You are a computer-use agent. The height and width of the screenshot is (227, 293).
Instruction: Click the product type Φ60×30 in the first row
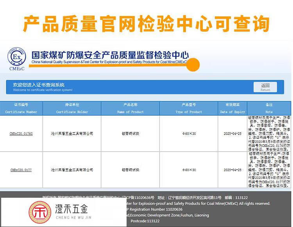[x=189, y=133]
